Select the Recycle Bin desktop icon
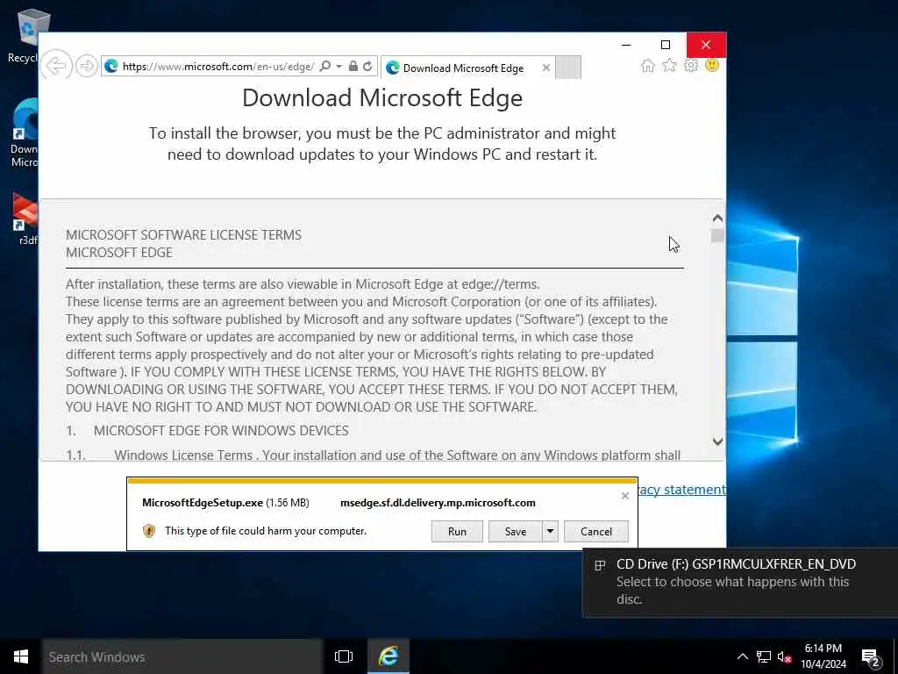This screenshot has height=674, width=898. (25, 36)
